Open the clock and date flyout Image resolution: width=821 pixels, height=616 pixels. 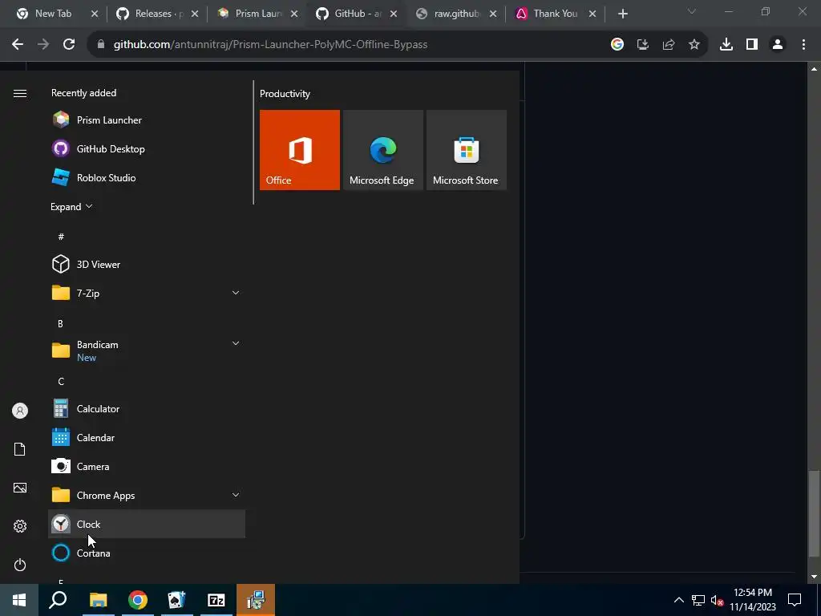(752, 600)
